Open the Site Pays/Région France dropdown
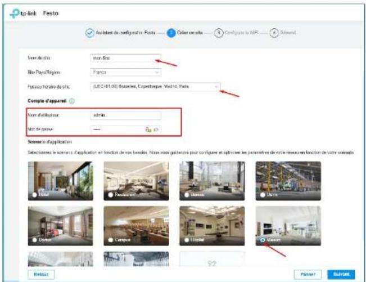 [125, 73]
